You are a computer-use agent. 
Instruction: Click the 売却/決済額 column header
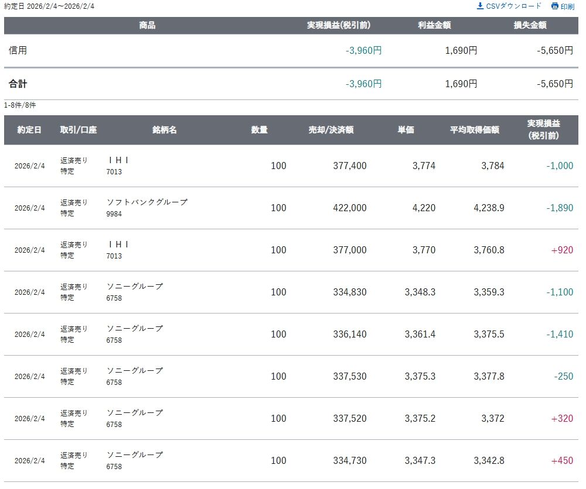pyautogui.click(x=331, y=130)
